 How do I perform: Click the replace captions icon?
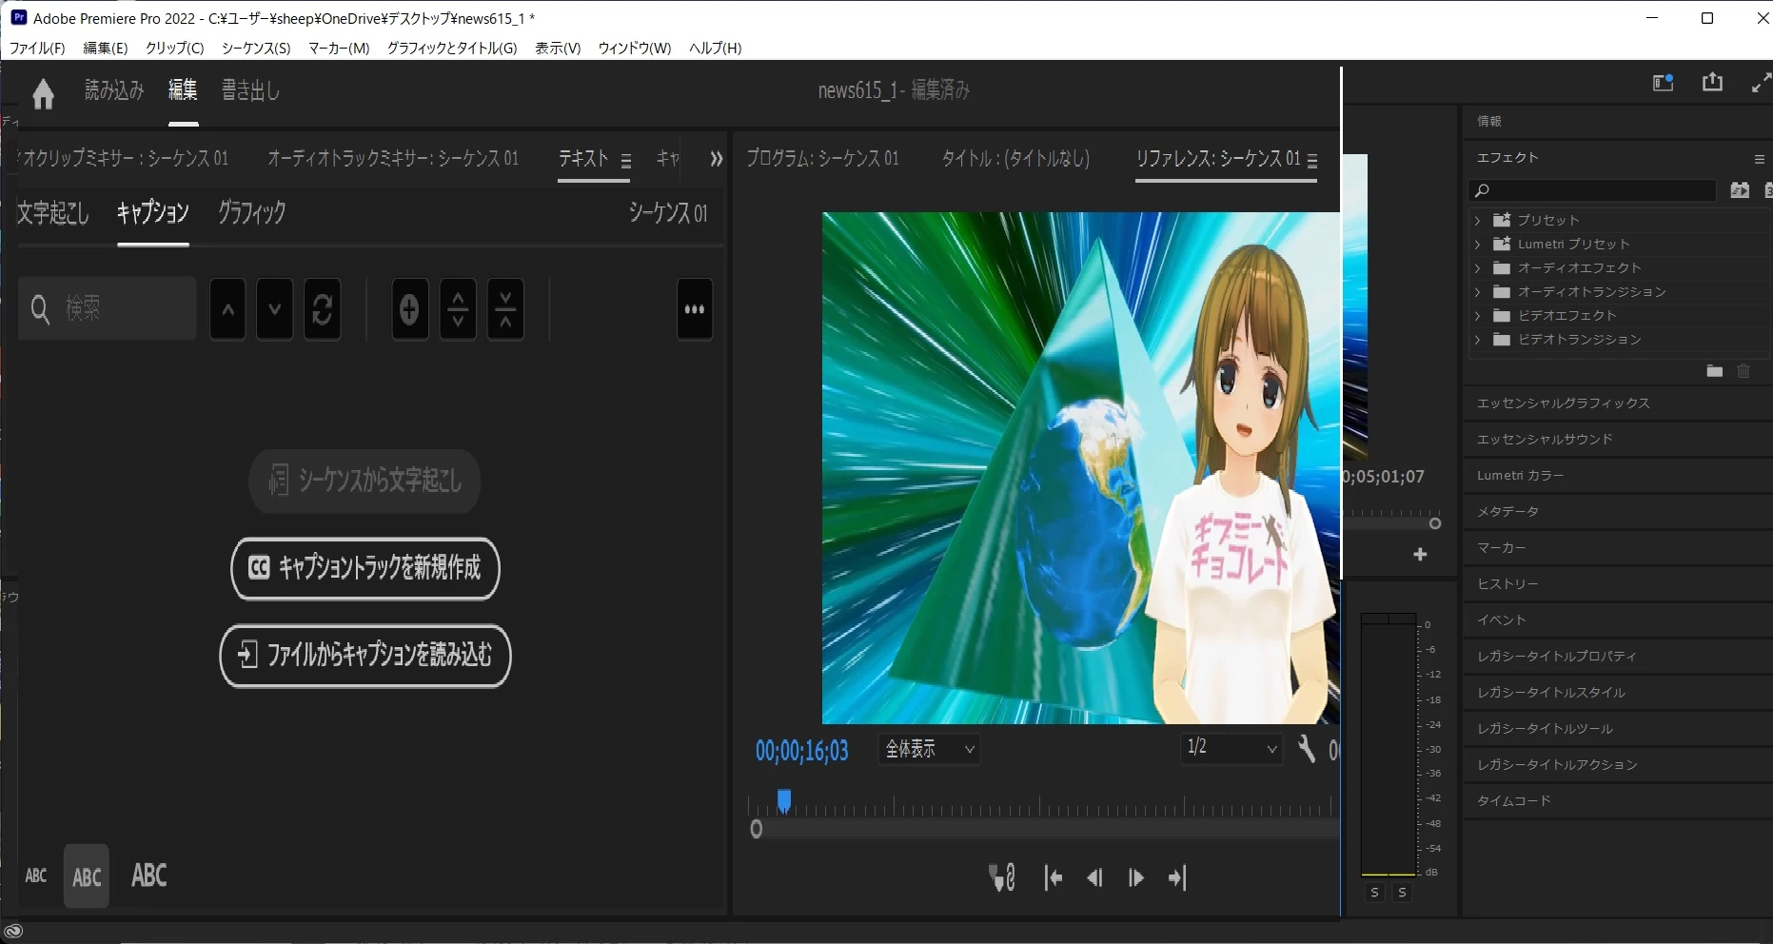click(323, 309)
